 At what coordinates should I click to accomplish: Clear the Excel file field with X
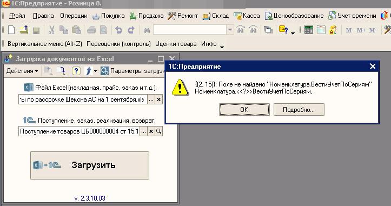(x=158, y=99)
